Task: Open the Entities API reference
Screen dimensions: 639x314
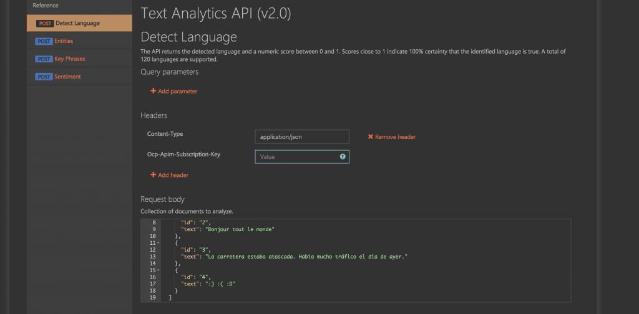Action: point(64,41)
